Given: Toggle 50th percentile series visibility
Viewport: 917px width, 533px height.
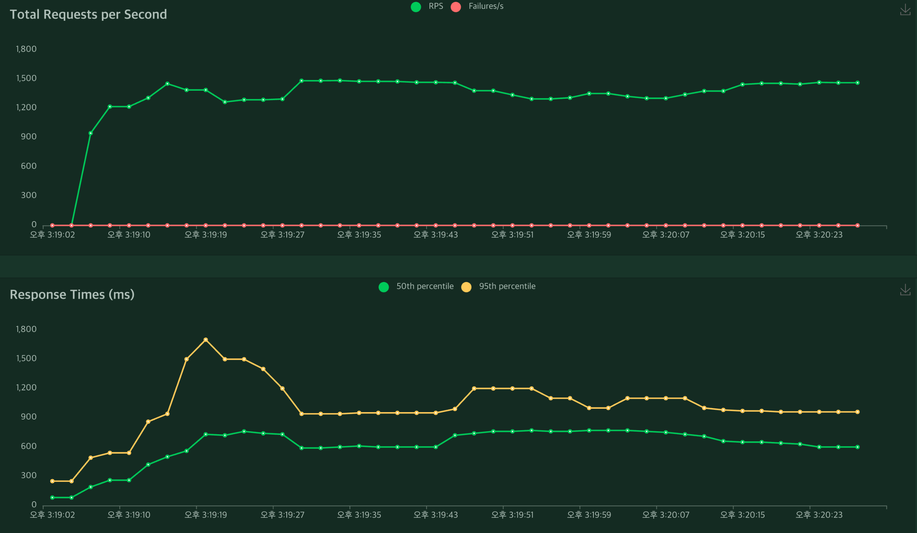Looking at the screenshot, I should (x=425, y=286).
